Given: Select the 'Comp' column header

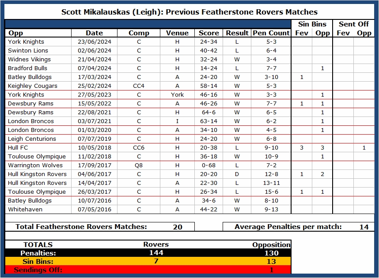Looking at the screenshot, I should tap(139, 33).
